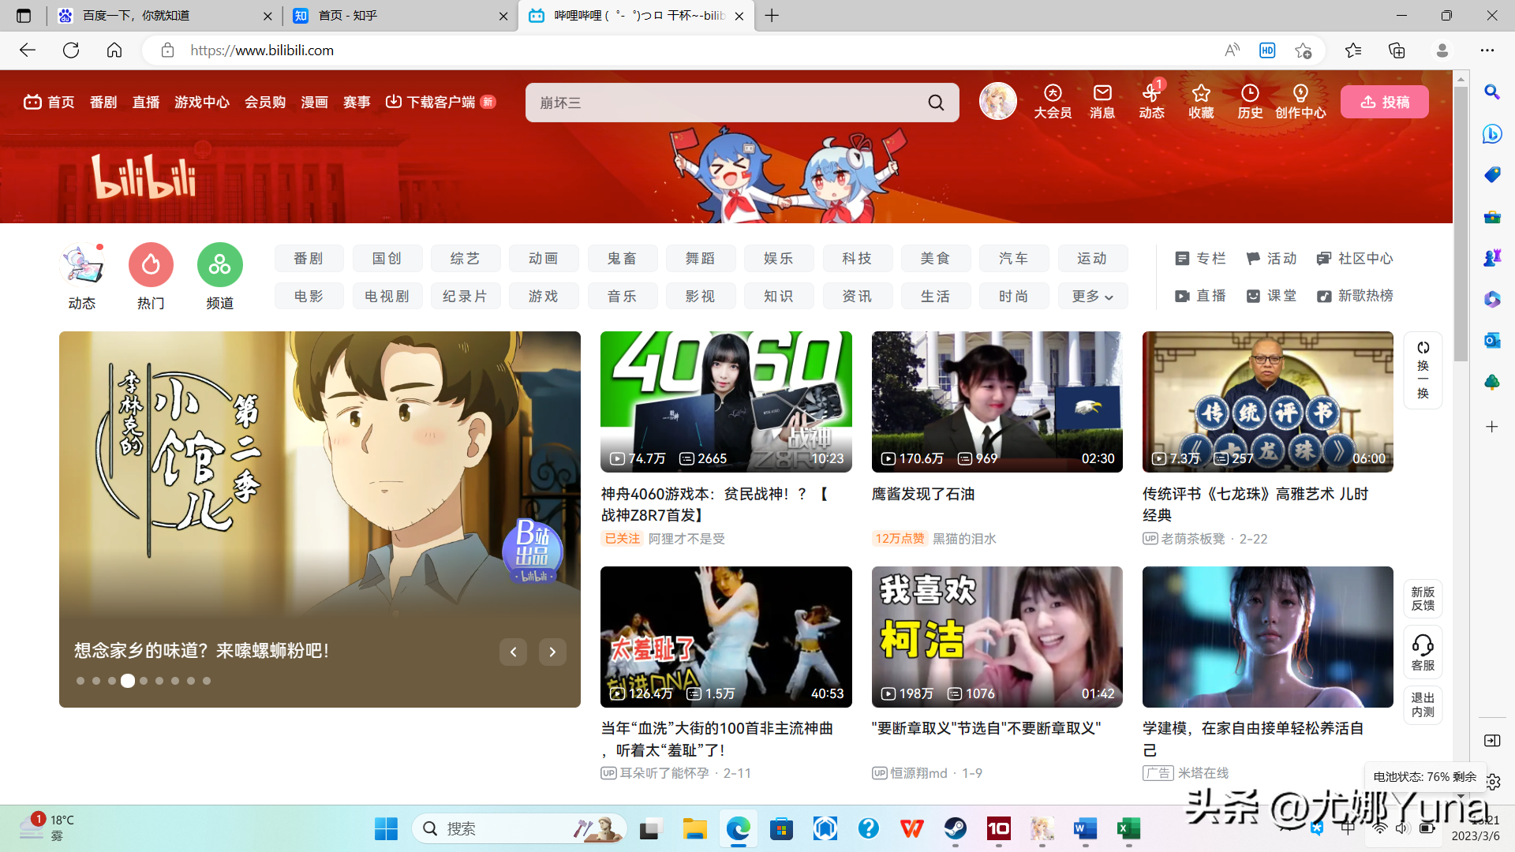The height and width of the screenshot is (852, 1515).
Task: Go to next carousel slide arrow
Action: [x=552, y=652]
